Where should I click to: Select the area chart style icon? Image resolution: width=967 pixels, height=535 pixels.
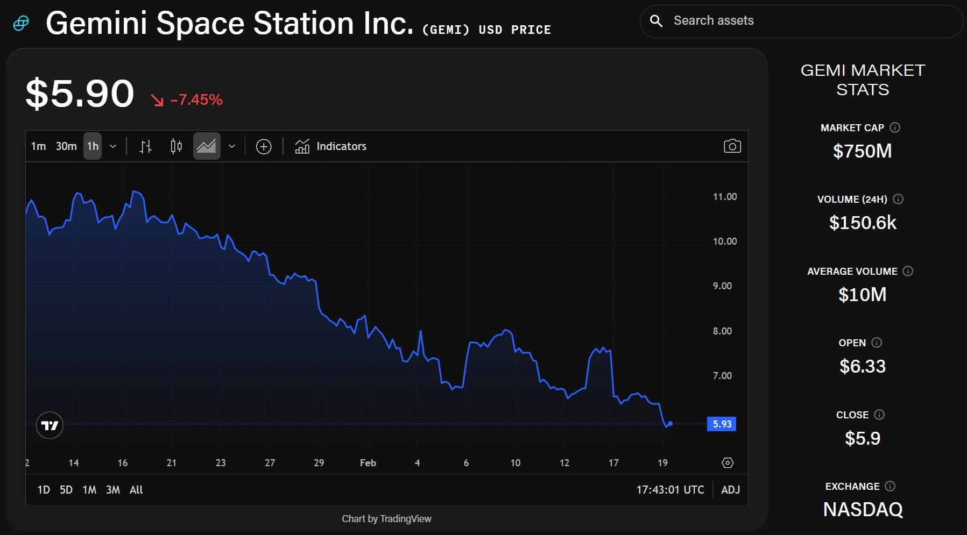[207, 146]
